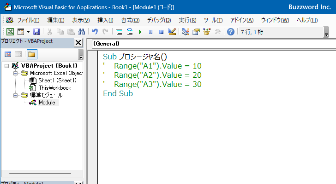Select Module1 in project tree
The image size is (336, 184).
click(48, 103)
